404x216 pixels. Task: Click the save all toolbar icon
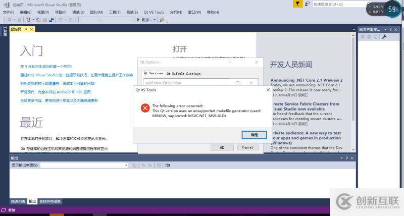(x=52, y=20)
